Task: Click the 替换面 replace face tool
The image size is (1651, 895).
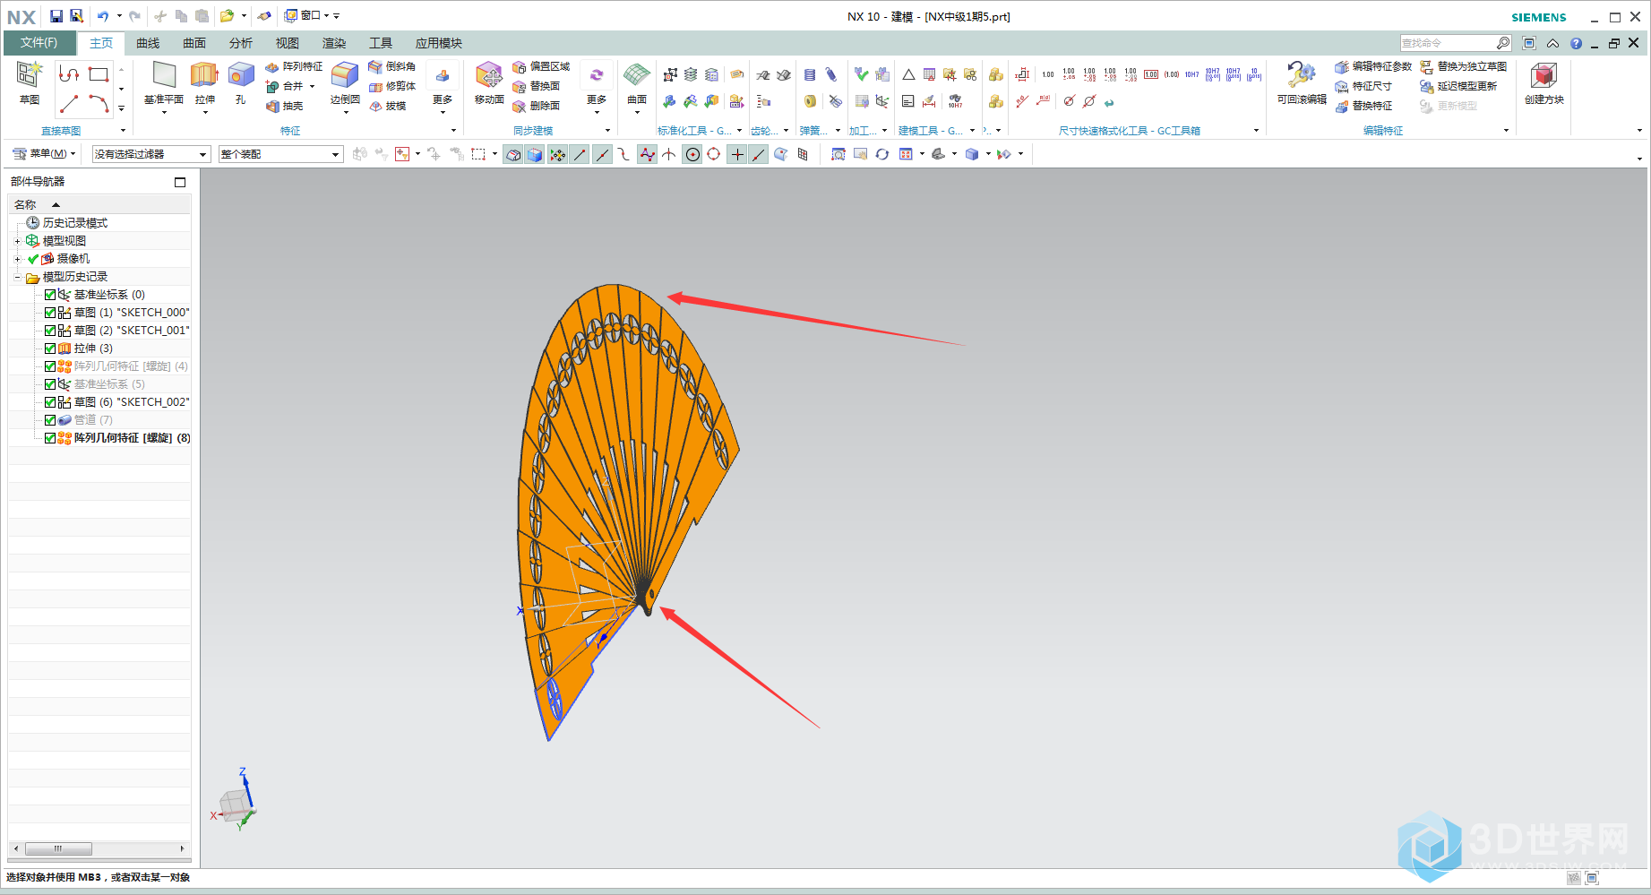Action: [x=536, y=86]
